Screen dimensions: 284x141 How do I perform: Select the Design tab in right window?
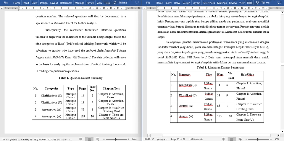pyautogui.click(x=186, y=3)
